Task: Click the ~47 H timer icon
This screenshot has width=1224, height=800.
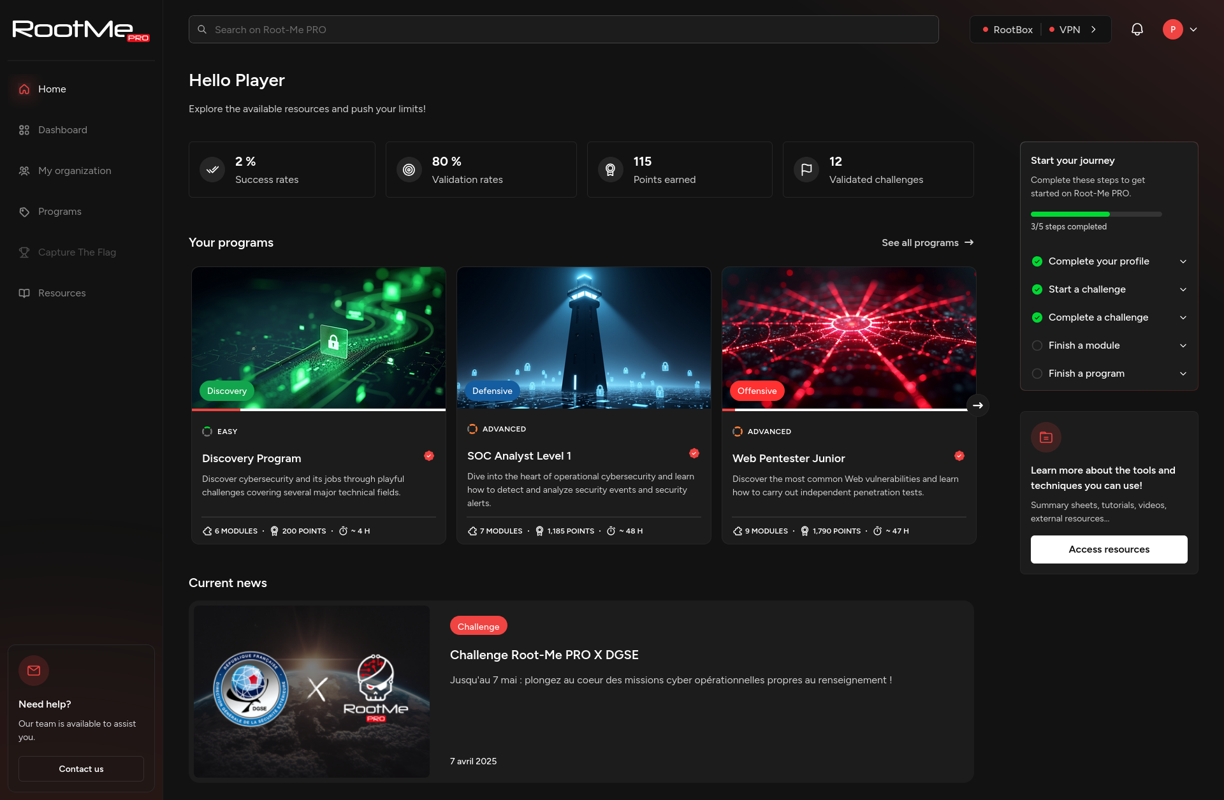Action: point(878,531)
